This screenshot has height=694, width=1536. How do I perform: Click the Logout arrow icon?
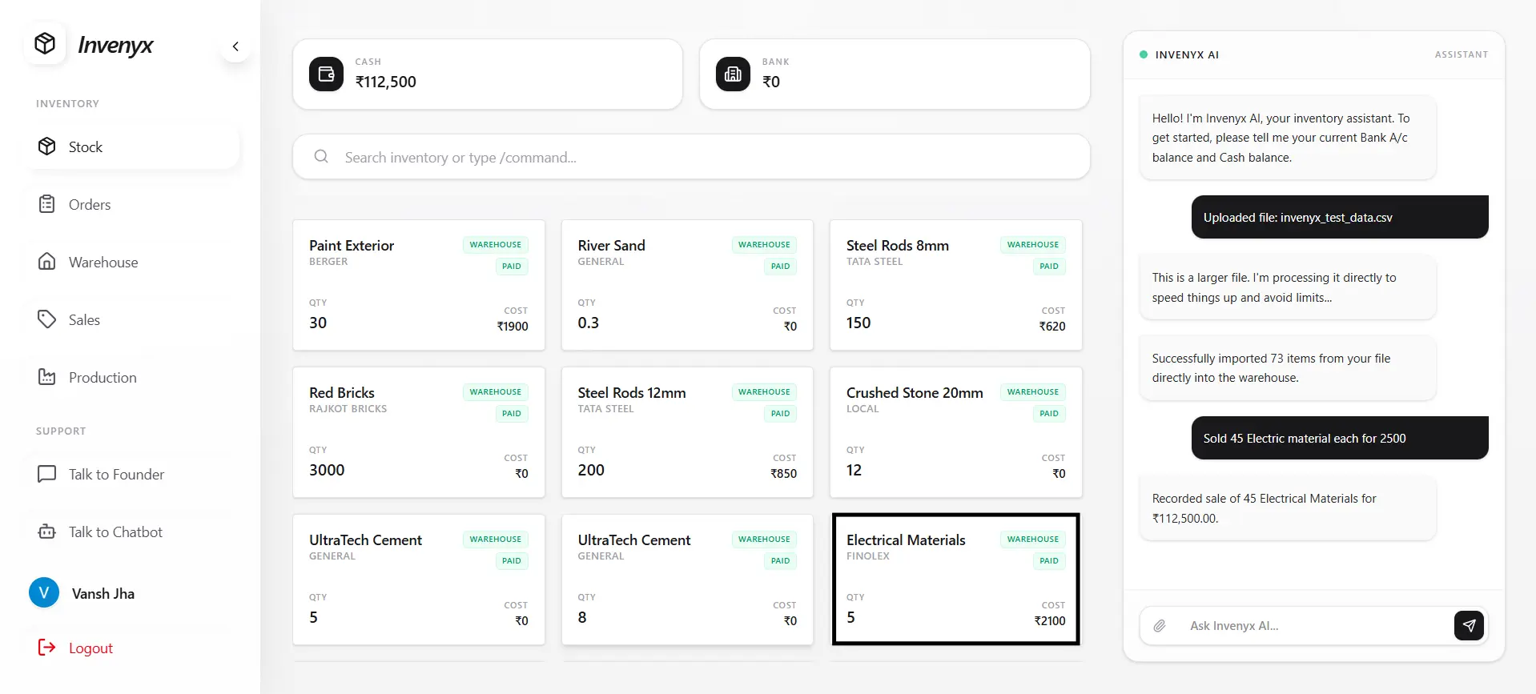coord(47,648)
